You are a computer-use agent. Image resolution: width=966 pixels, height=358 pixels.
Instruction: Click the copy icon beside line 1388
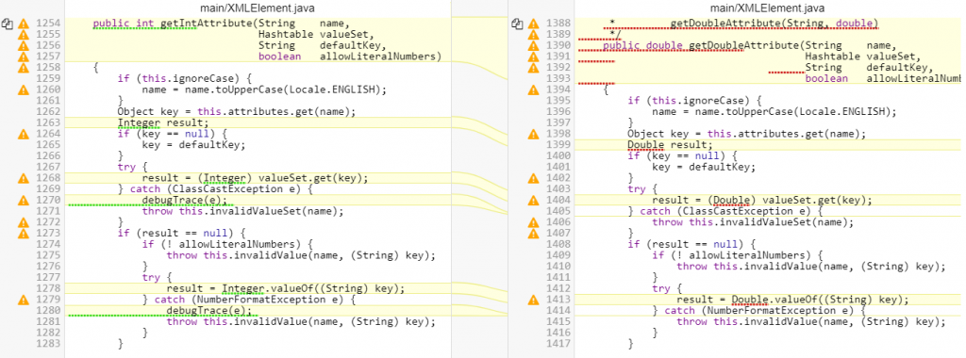[517, 24]
